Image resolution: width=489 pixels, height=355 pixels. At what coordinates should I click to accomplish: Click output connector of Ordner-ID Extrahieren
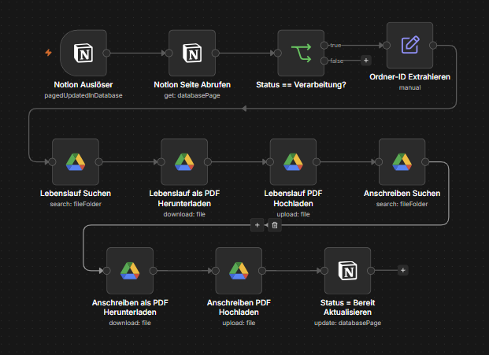tap(433, 45)
